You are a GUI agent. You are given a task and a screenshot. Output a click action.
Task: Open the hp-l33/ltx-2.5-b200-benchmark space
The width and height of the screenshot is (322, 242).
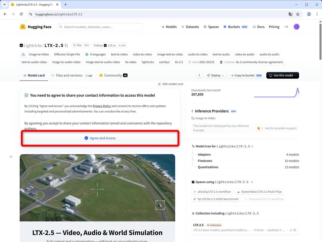[216, 199]
